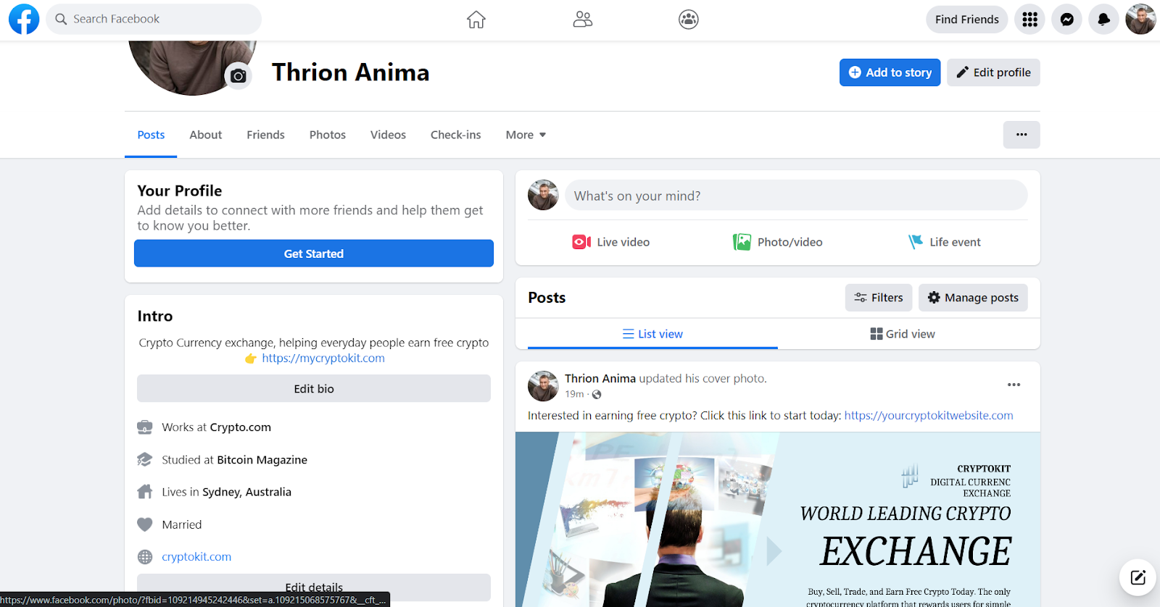Open the yourcryptokitwebsite.com link in post
This screenshot has width=1160, height=607.
coord(929,416)
